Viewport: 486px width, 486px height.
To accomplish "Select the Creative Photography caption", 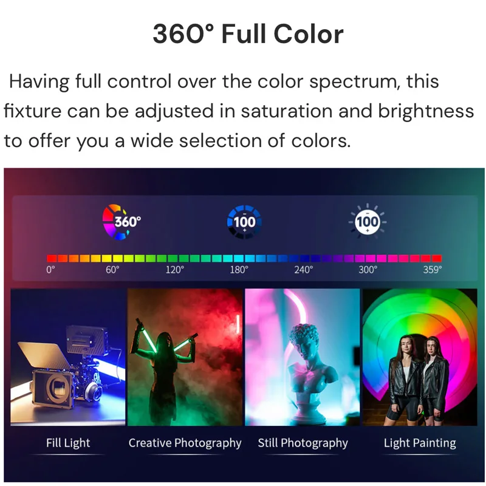I will [x=185, y=443].
